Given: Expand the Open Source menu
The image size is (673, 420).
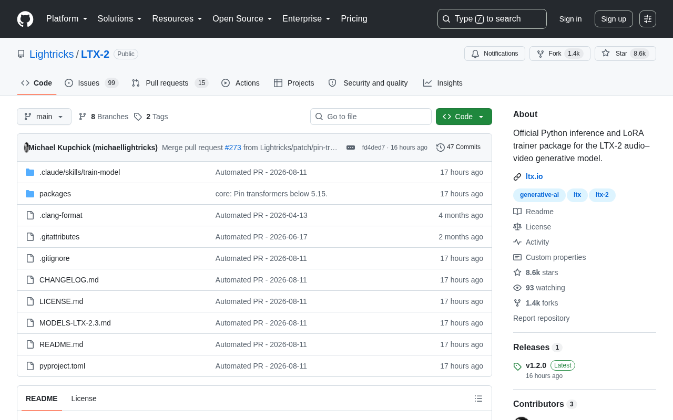Looking at the screenshot, I should point(242,19).
